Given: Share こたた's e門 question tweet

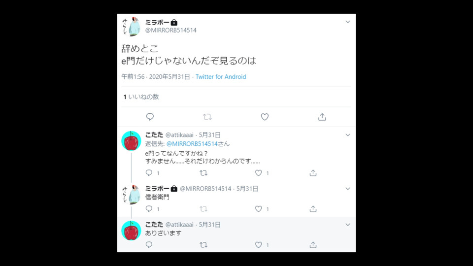Looking at the screenshot, I should 313,173.
